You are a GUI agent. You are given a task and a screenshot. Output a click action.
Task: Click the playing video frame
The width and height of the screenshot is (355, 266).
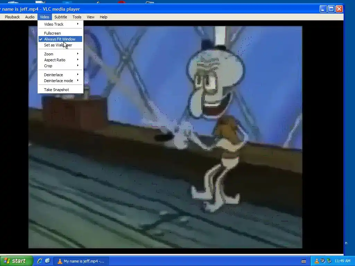click(x=165, y=137)
